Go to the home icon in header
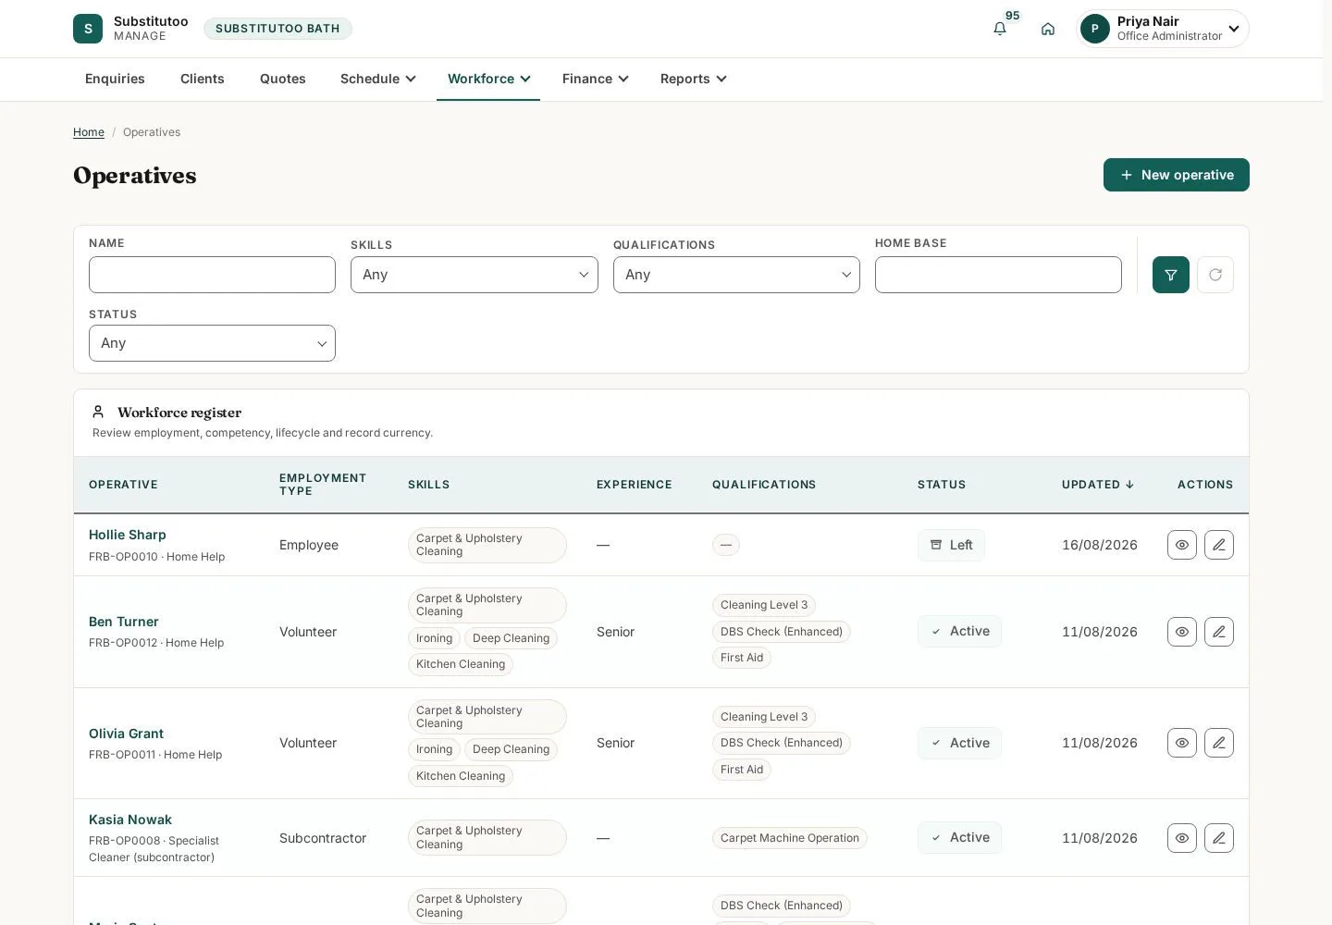1332x925 pixels. click(x=1048, y=29)
